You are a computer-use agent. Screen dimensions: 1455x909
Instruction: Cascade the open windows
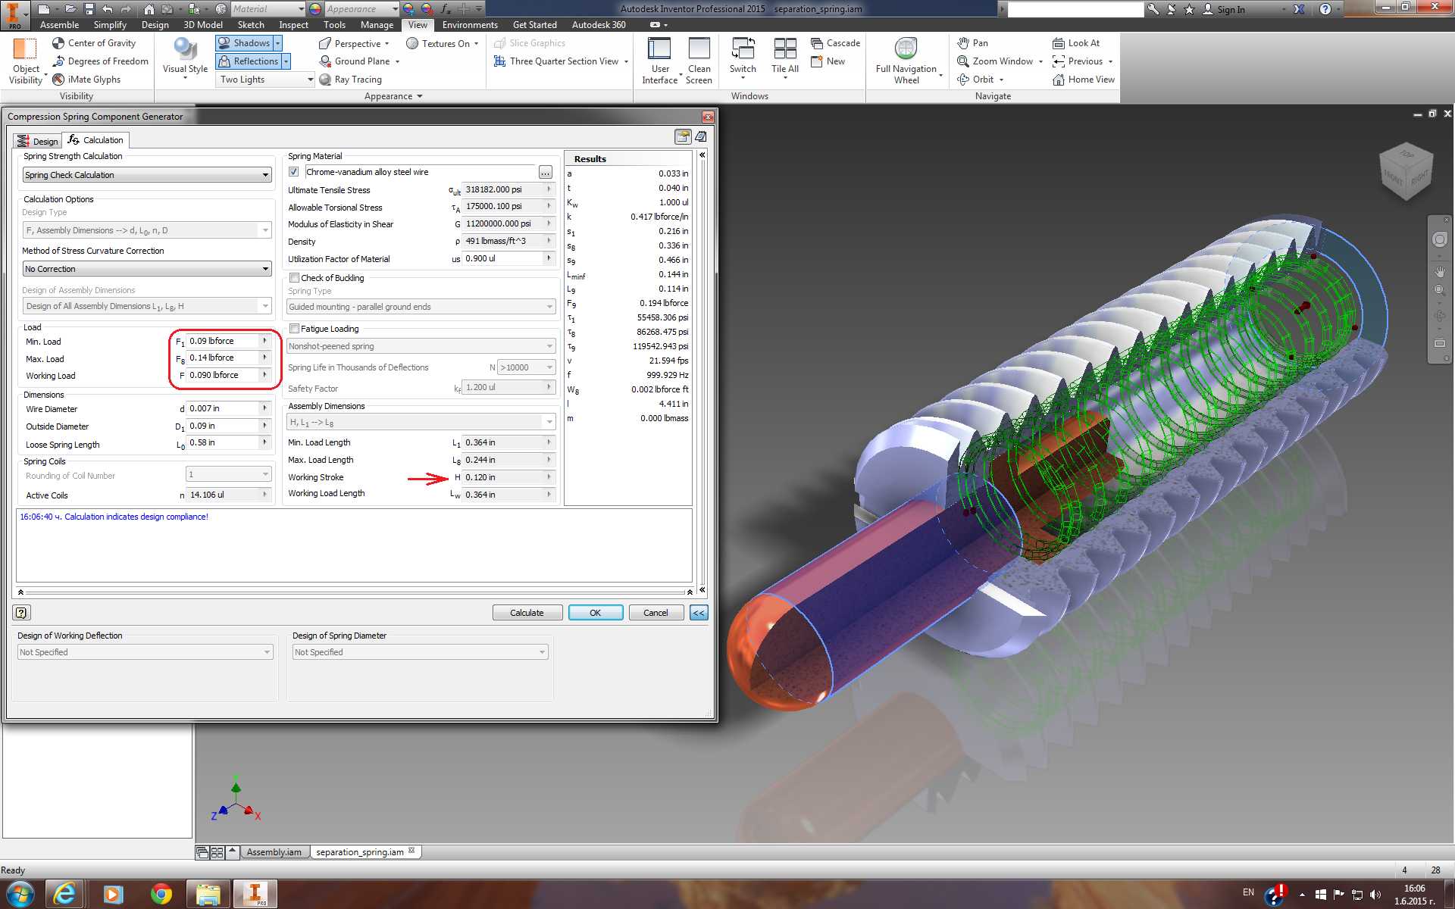click(x=835, y=43)
